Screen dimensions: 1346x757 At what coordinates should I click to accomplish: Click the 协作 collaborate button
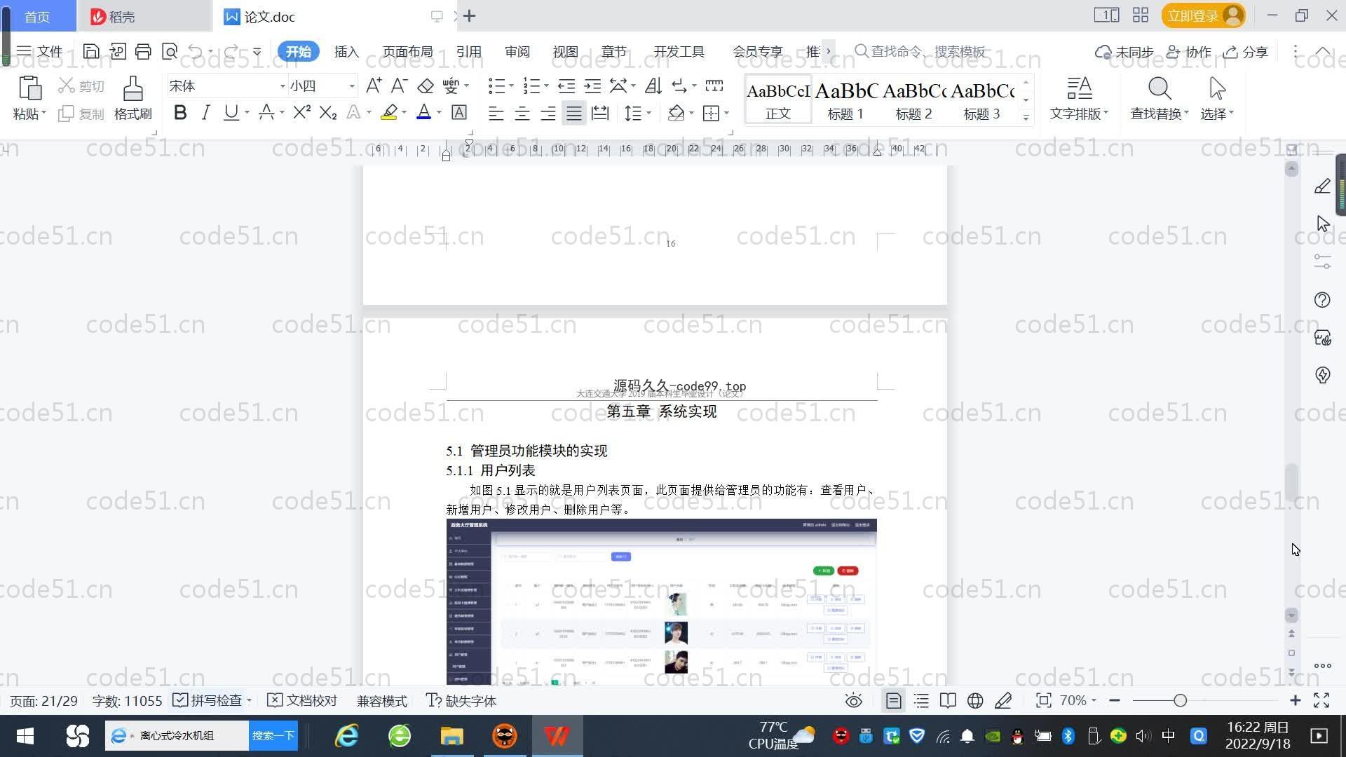tap(1189, 52)
